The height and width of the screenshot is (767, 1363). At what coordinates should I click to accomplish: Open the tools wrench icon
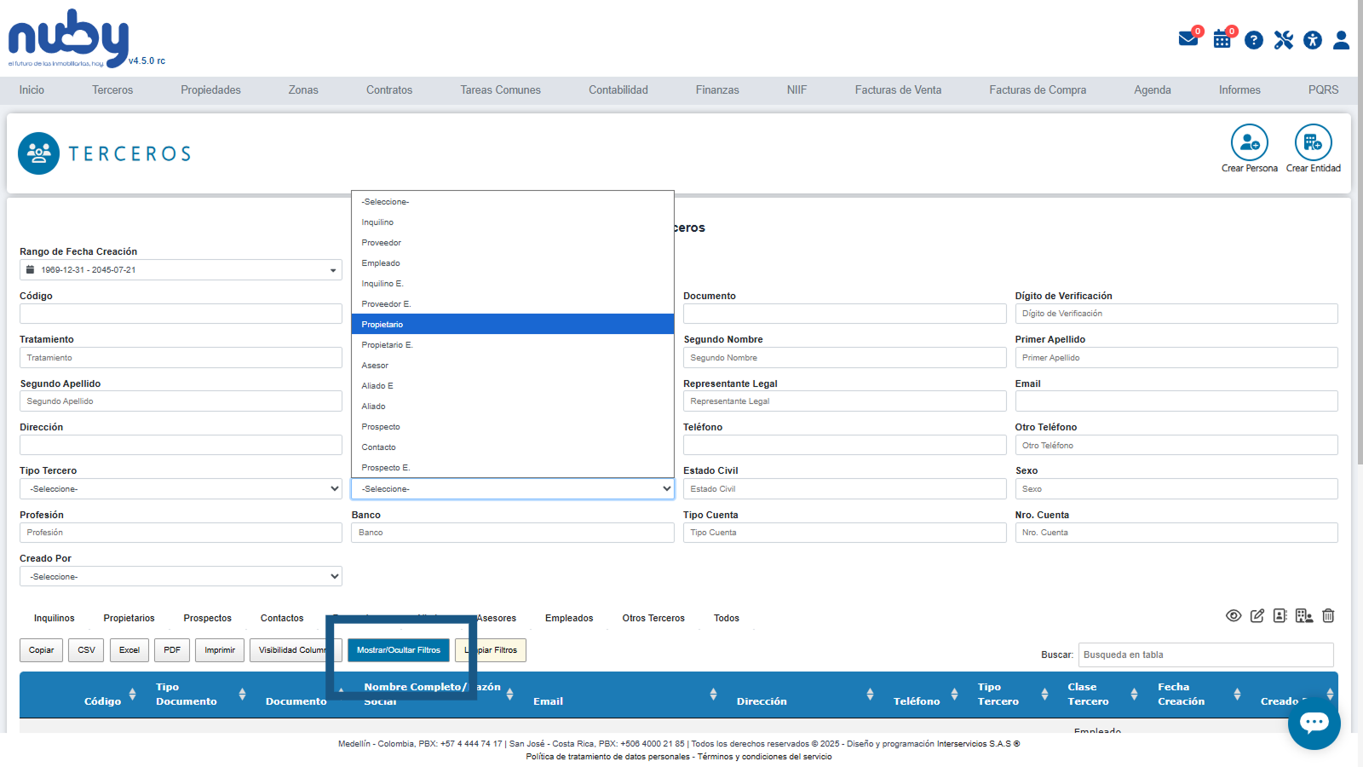(x=1284, y=40)
